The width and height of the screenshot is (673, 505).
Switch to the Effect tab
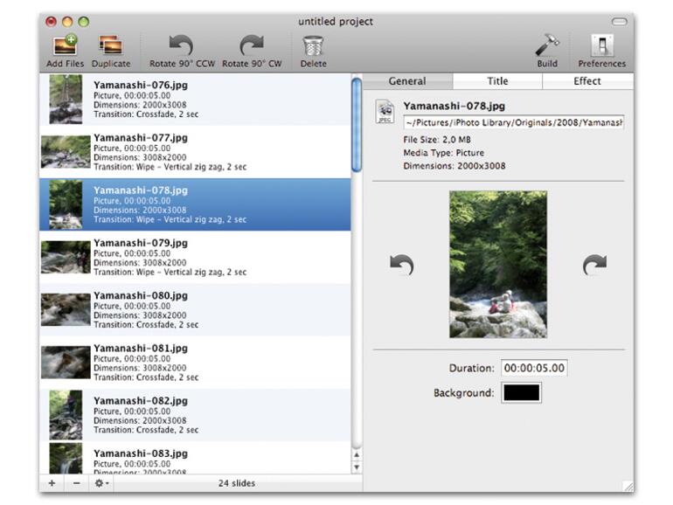click(x=586, y=81)
